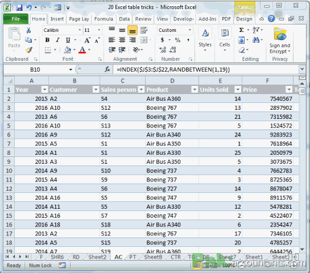Toggle Top Align button
Screen dimensions: 310x273
point(111,30)
